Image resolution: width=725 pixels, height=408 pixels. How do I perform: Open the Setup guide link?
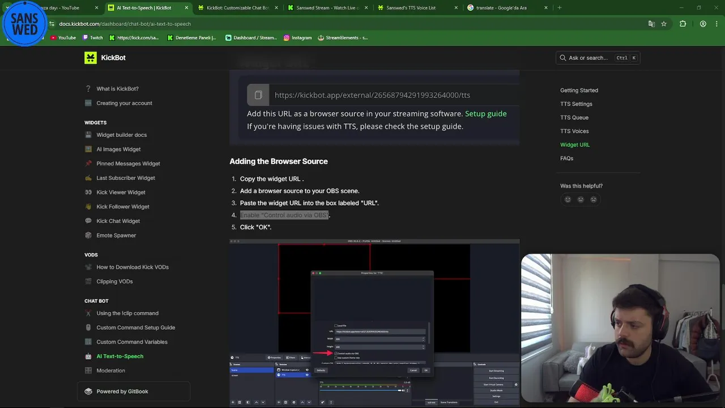pos(485,113)
